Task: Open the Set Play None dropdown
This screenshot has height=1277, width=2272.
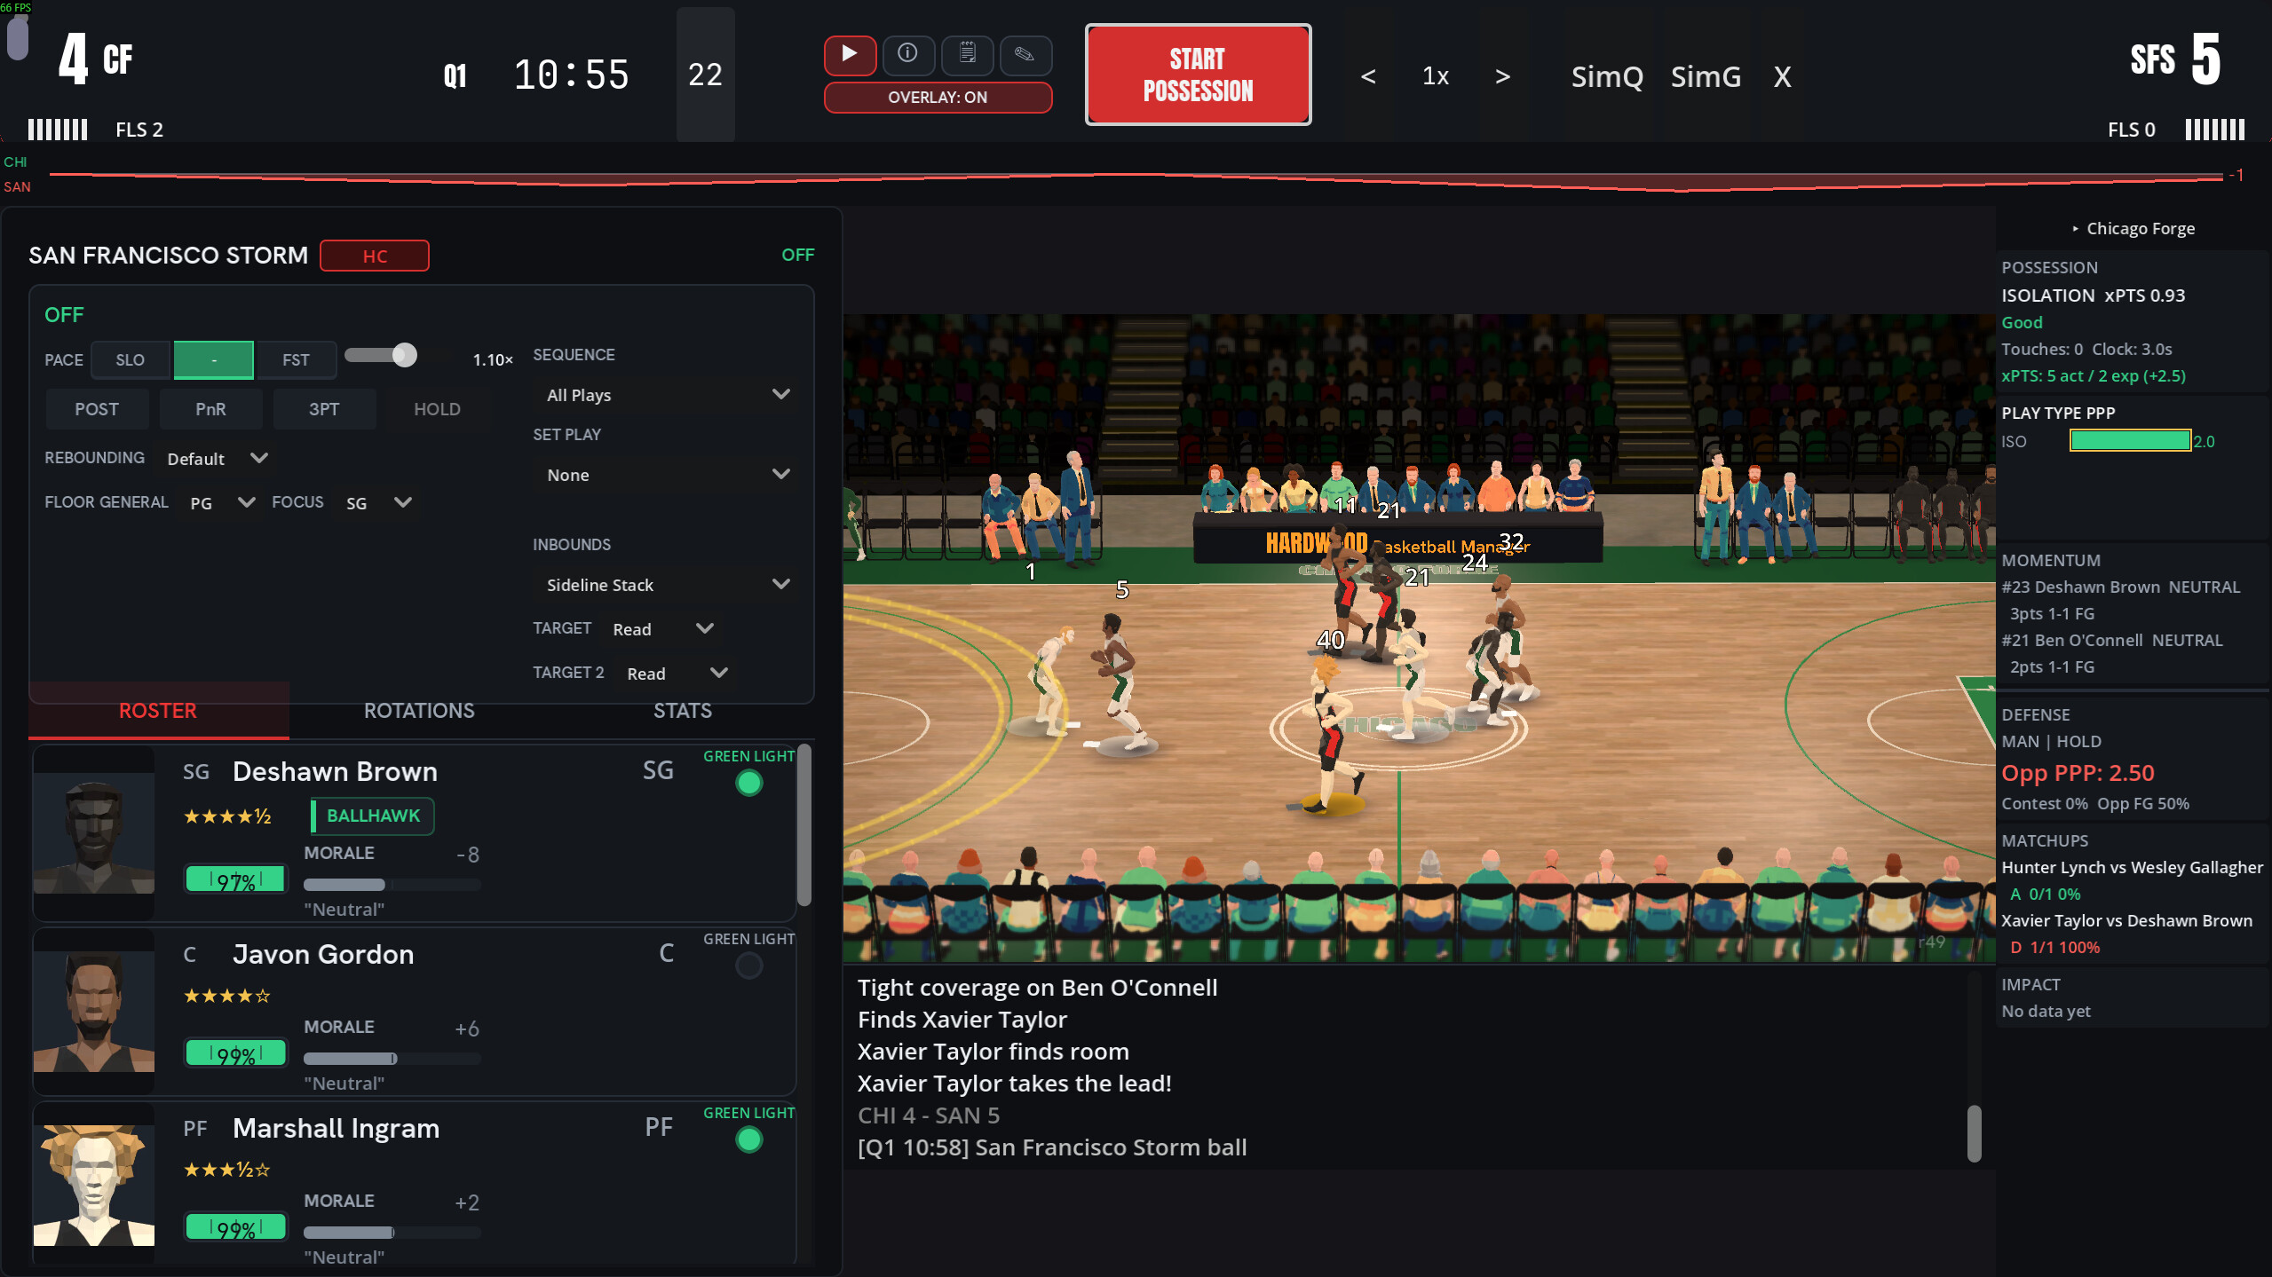Action: 666,475
